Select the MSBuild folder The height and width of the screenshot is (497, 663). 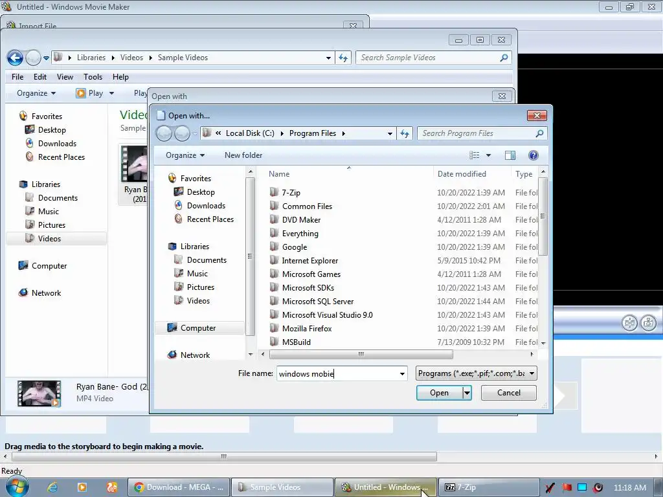click(296, 342)
